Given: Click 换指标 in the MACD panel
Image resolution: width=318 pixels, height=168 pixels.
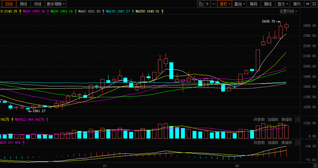Looking at the screenshot, I should [x=287, y=143].
